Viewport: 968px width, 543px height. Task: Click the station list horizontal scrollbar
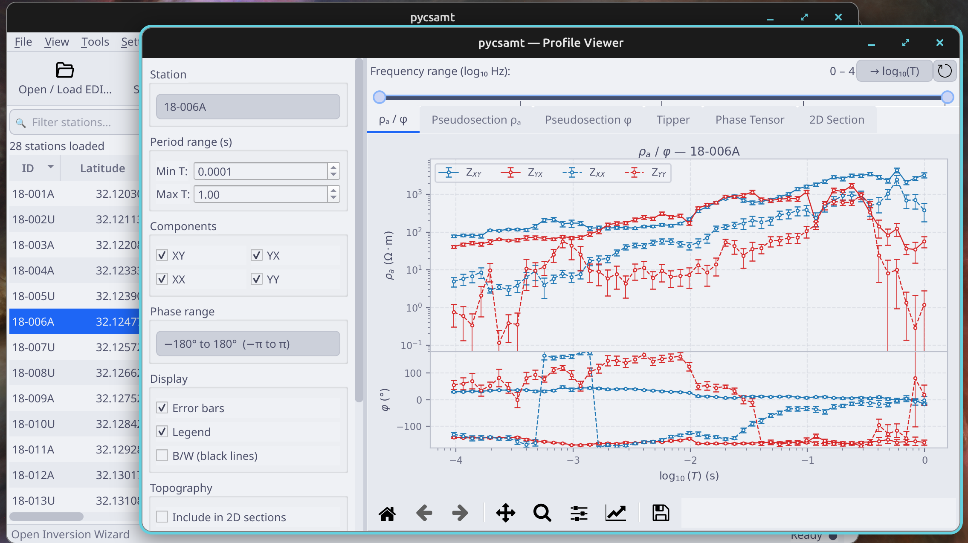pyautogui.click(x=46, y=517)
